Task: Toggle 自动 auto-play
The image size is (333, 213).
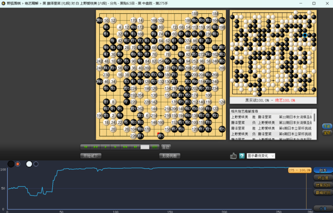Action: click(x=166, y=147)
